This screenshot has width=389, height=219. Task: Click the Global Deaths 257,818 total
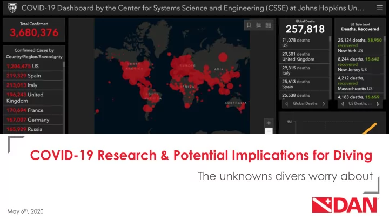click(305, 29)
